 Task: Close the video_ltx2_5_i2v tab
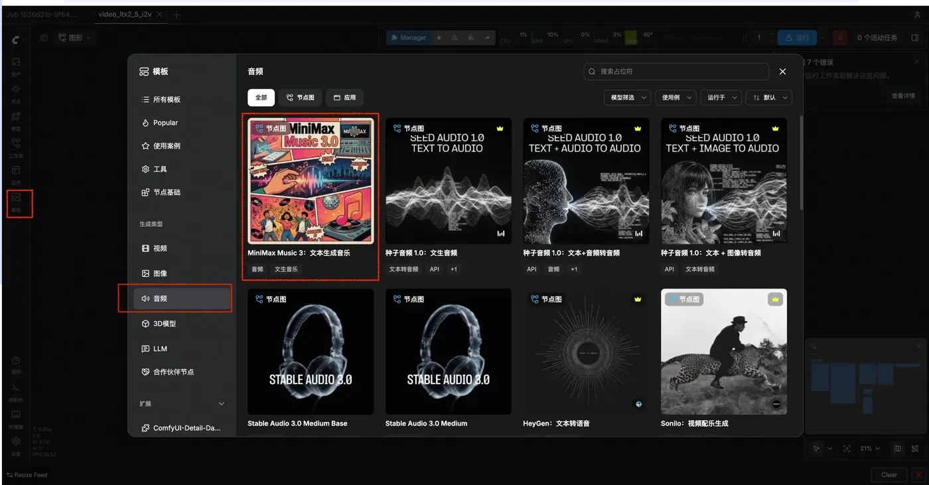(159, 15)
